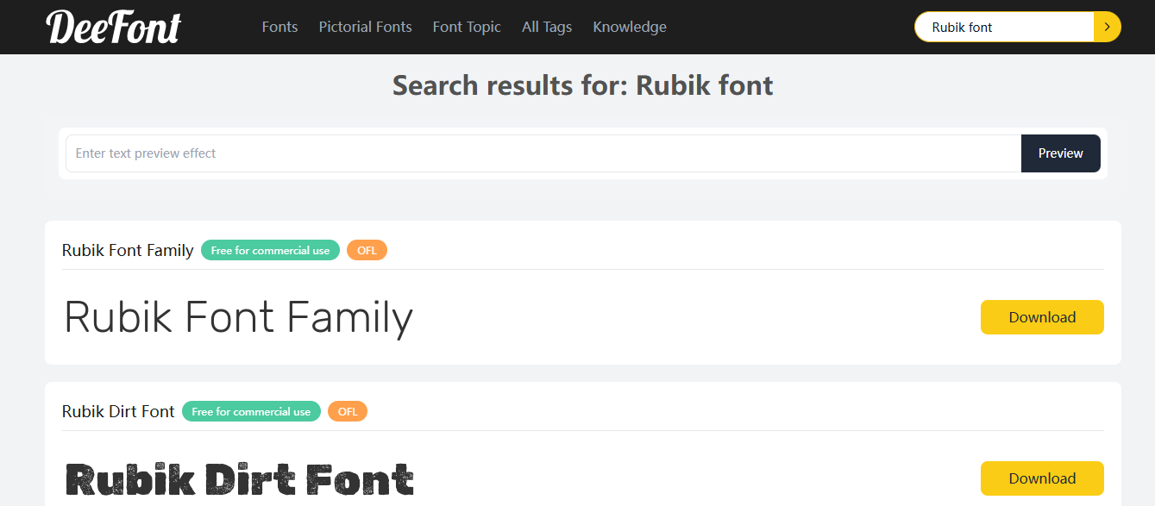
Task: Click the DeeFont logo
Action: (x=113, y=27)
